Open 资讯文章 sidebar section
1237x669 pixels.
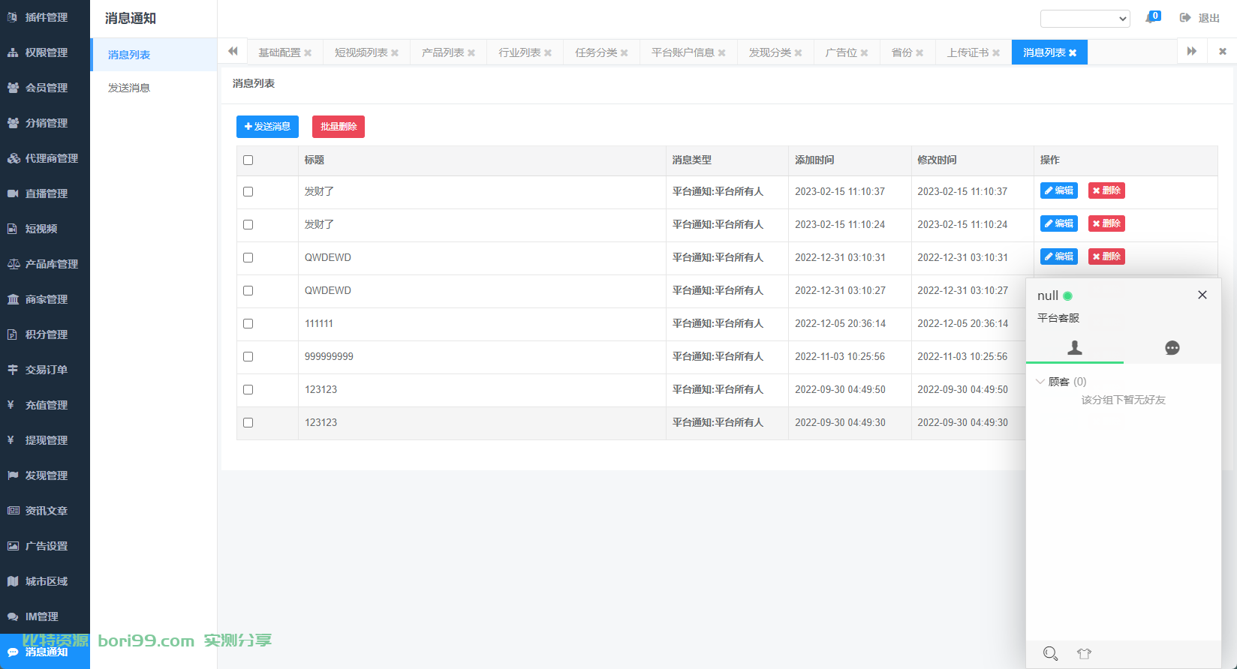click(x=45, y=511)
